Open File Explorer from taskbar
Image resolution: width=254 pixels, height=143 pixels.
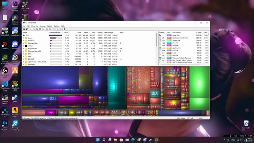[x=115, y=140]
